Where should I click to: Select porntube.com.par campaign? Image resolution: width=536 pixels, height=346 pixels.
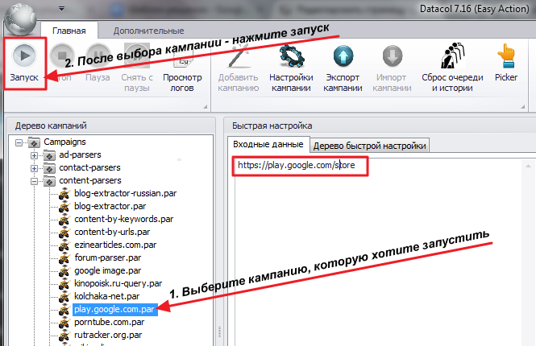[110, 322]
